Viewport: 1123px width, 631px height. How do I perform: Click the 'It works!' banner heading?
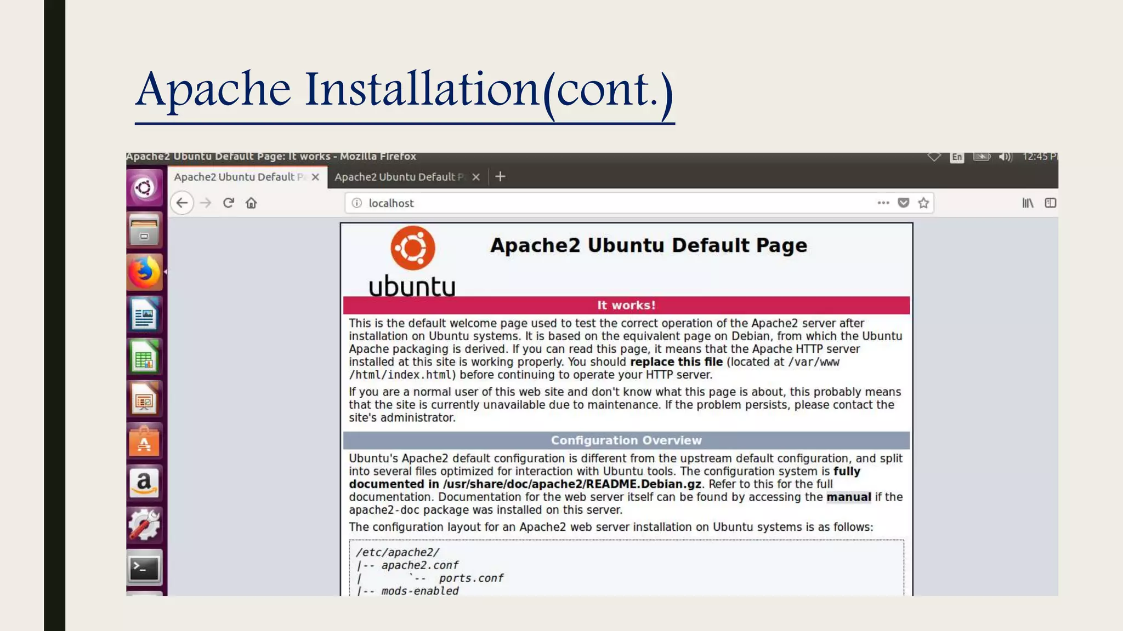click(626, 305)
